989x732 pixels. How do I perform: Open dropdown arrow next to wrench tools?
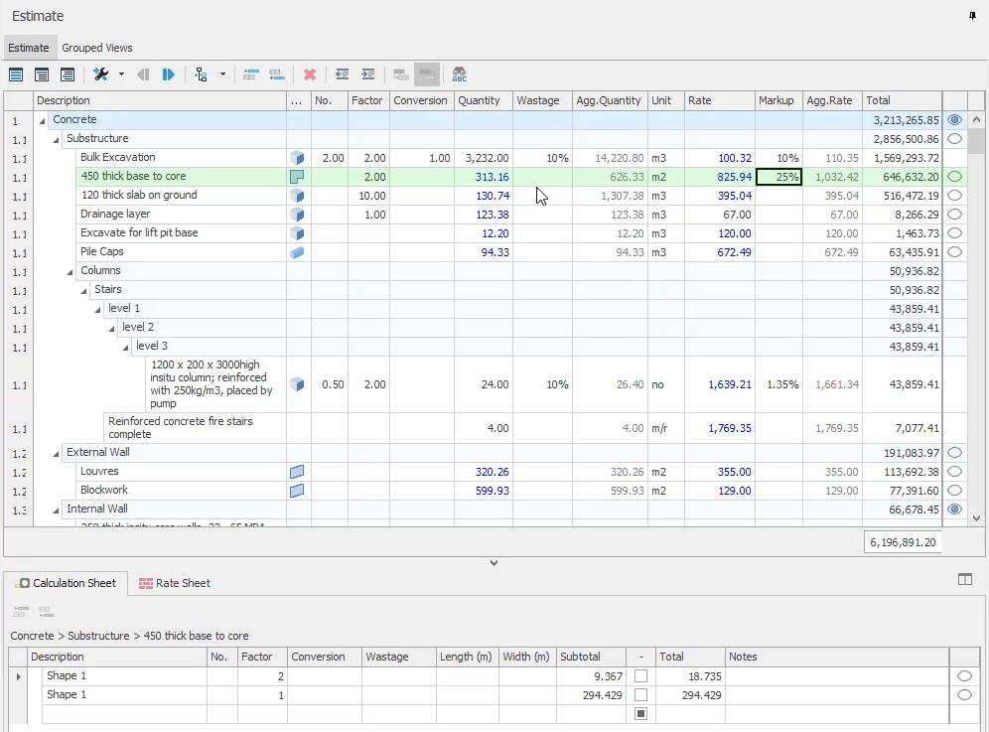121,74
